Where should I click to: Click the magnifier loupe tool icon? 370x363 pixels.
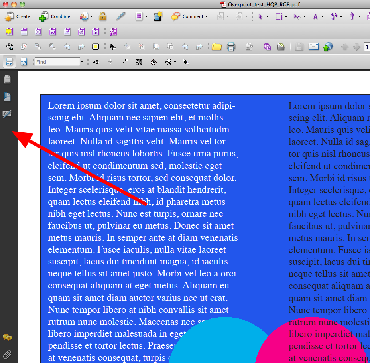168,62
